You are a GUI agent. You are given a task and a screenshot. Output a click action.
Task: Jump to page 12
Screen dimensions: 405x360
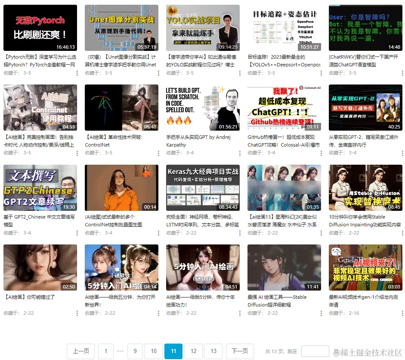pyautogui.click(x=193, y=351)
